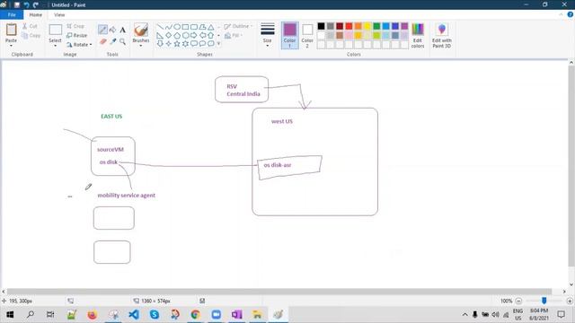Expand the Shapes gallery more arrow
The height and width of the screenshot is (323, 575).
tap(219, 44)
